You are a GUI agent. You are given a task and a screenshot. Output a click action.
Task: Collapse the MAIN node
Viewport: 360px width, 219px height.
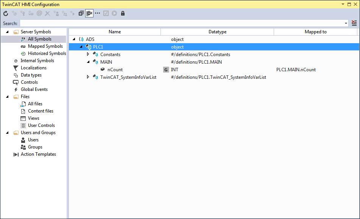pyautogui.click(x=88, y=62)
